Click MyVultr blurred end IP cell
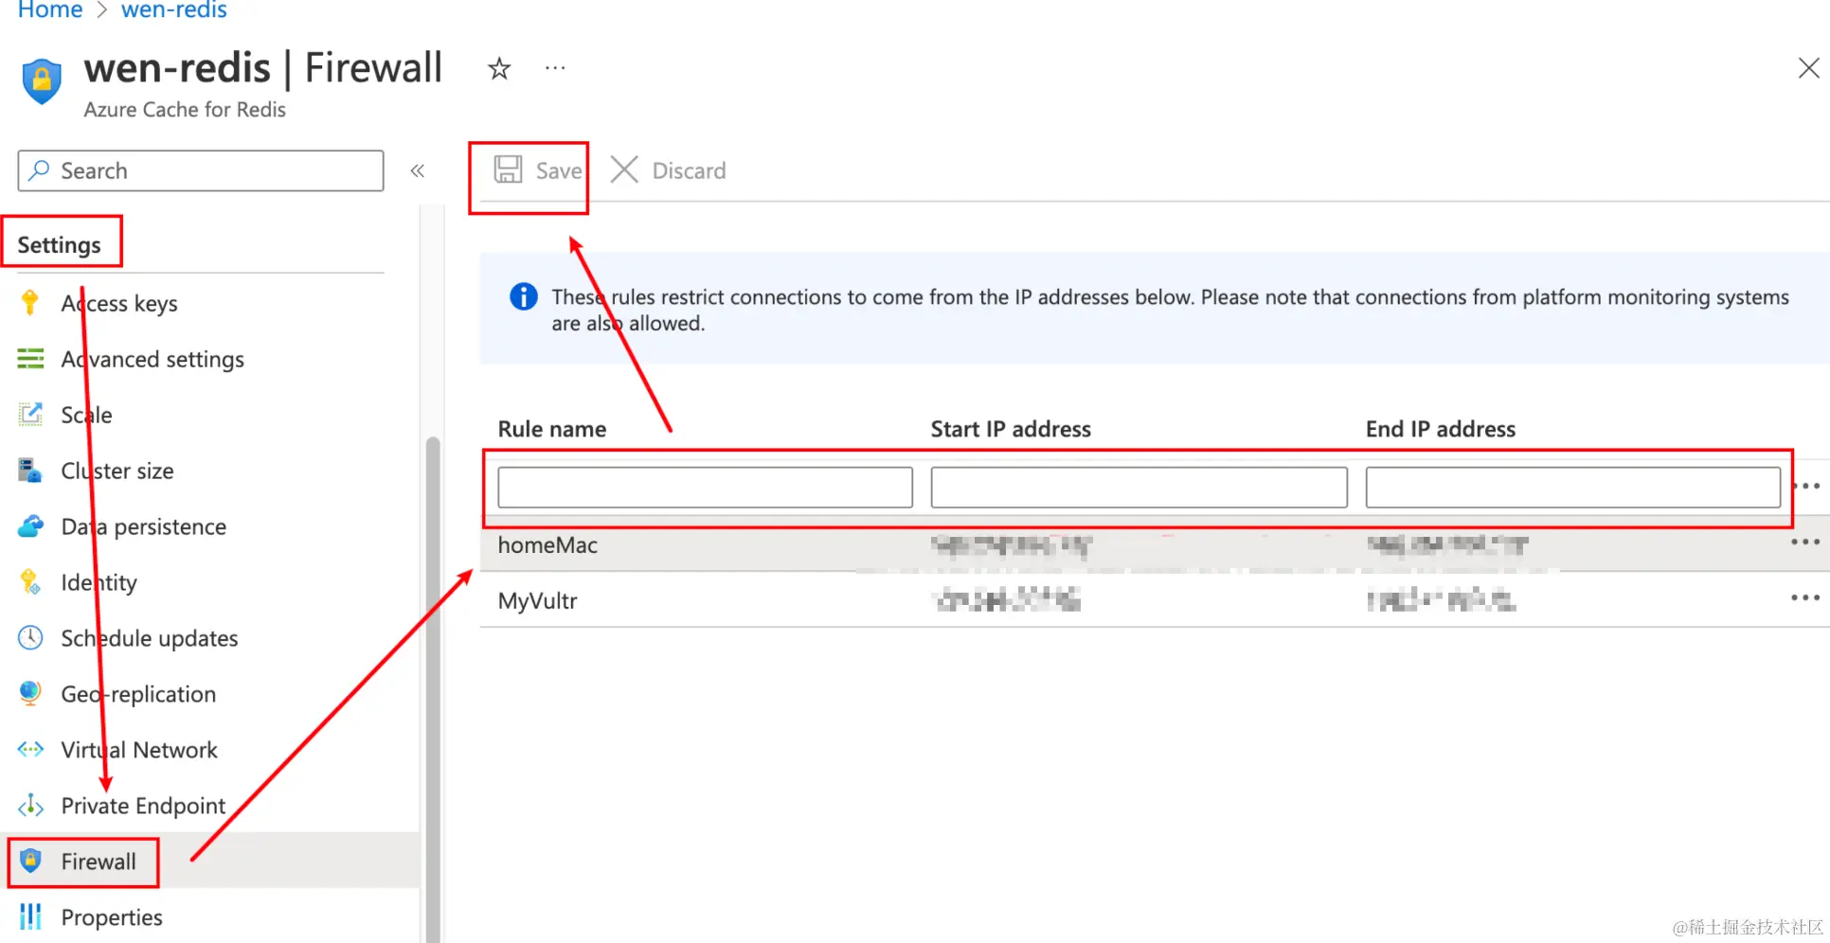Viewport: 1830px width, 943px height. (1441, 600)
